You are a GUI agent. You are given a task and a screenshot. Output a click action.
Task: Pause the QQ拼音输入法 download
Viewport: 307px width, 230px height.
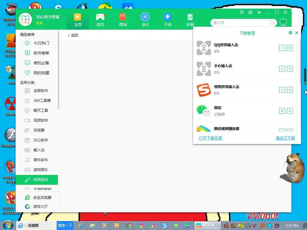282,48
